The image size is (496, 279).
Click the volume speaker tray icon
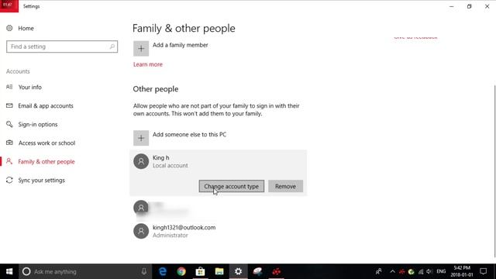tap(429, 271)
